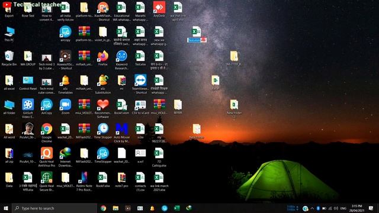Click the Type here to search box

54,208
